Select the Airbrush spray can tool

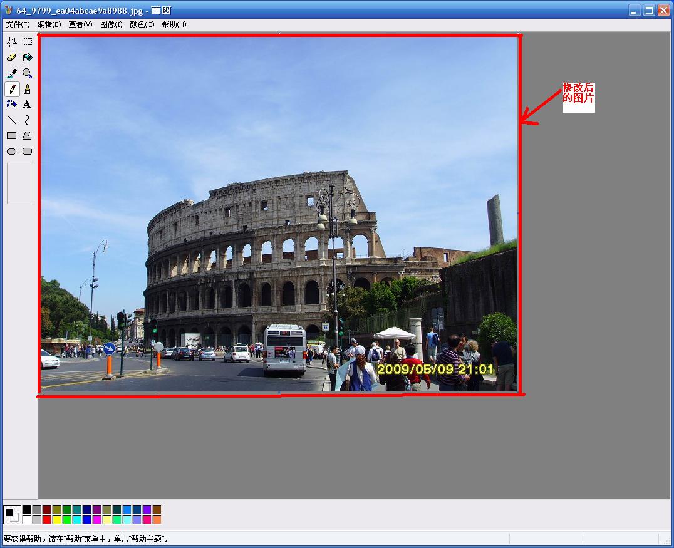coord(12,105)
